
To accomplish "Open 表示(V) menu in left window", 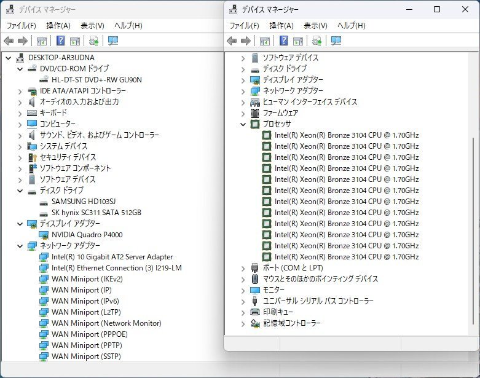I will coord(92,26).
